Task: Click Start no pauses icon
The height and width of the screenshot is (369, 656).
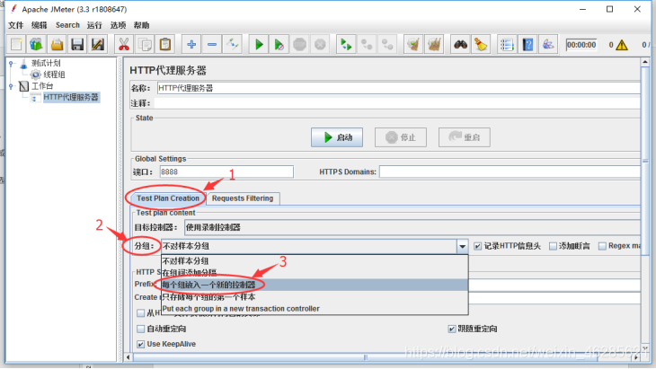Action: click(x=279, y=44)
